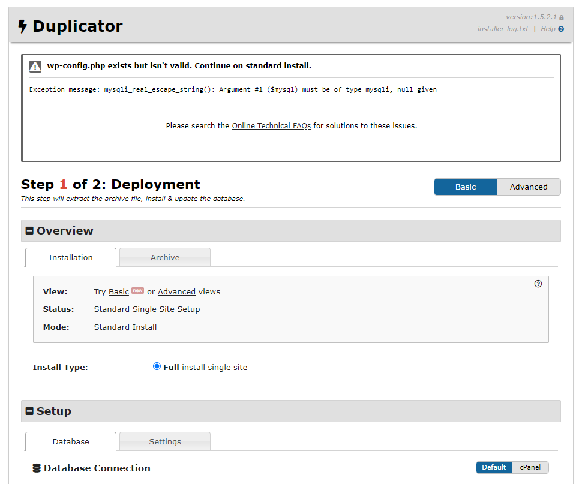Click the Advanced link in View row

(176, 292)
